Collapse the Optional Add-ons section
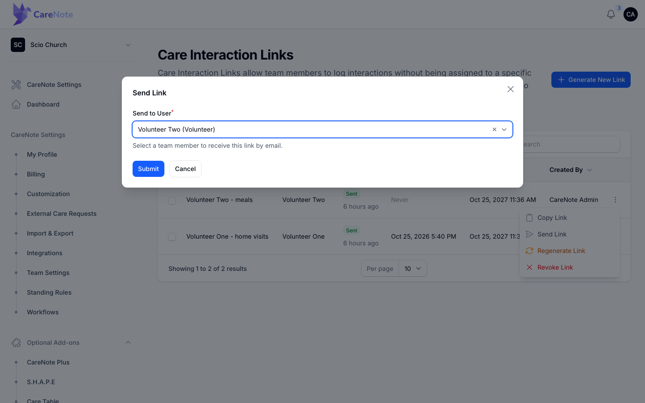 (x=128, y=343)
